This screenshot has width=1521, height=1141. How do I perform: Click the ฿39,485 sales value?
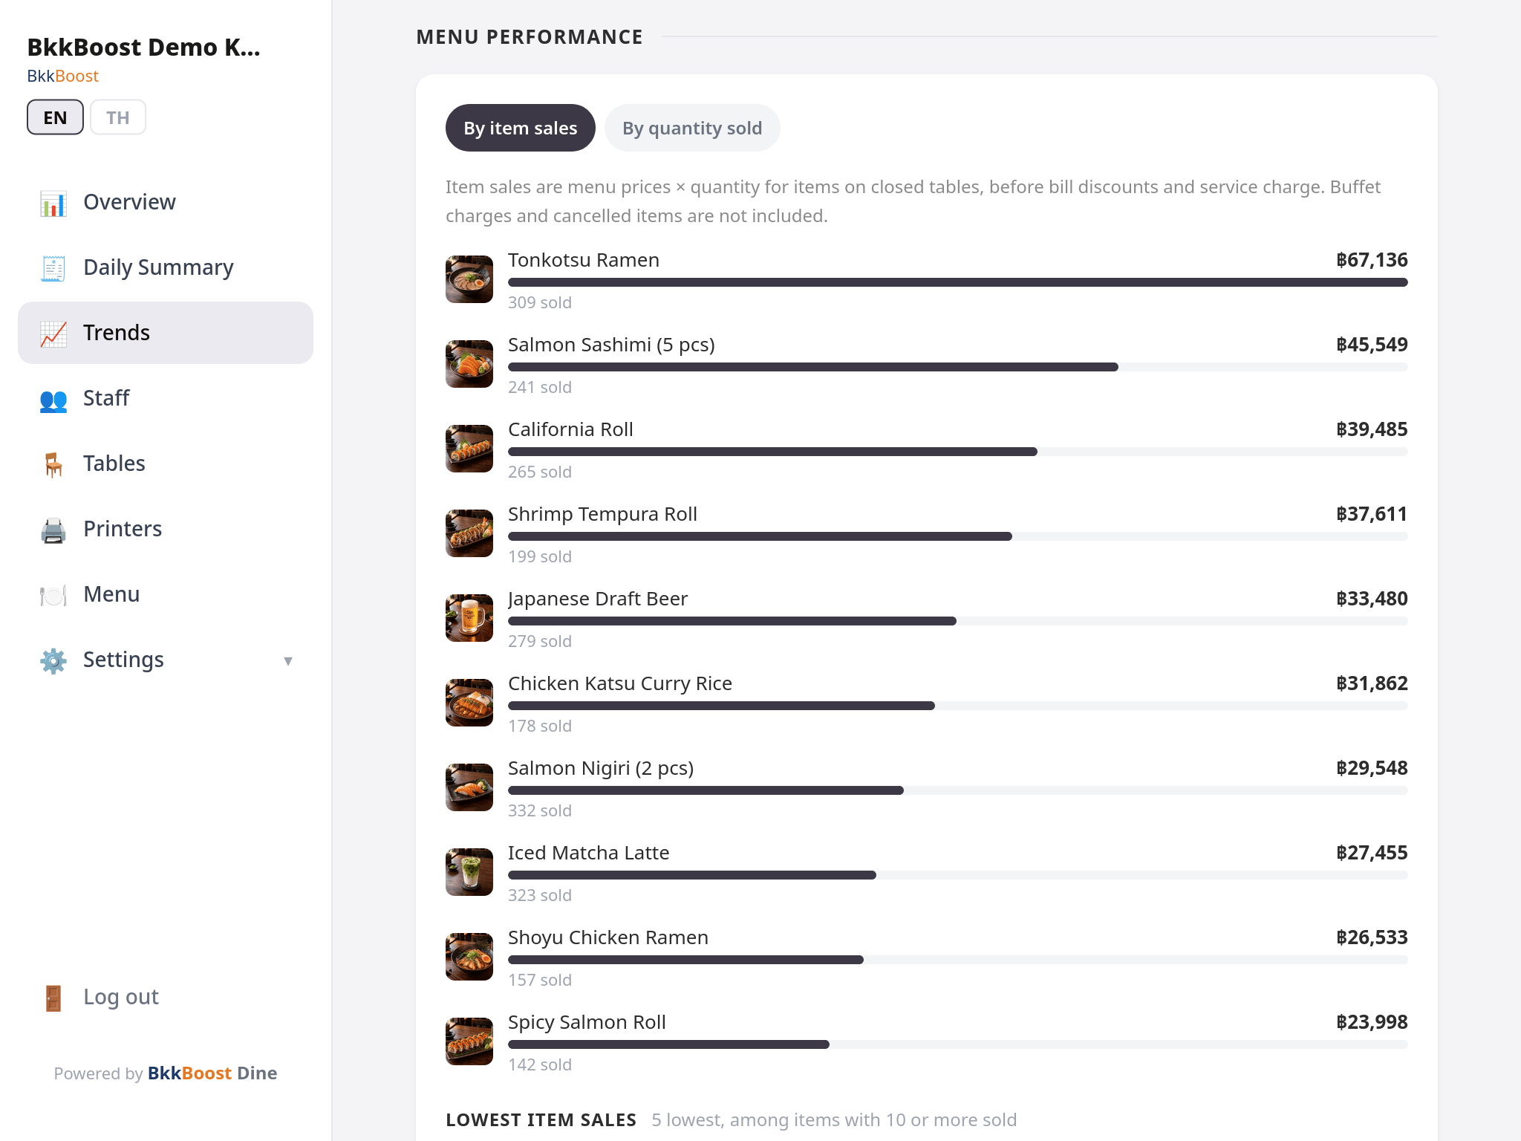coord(1372,429)
